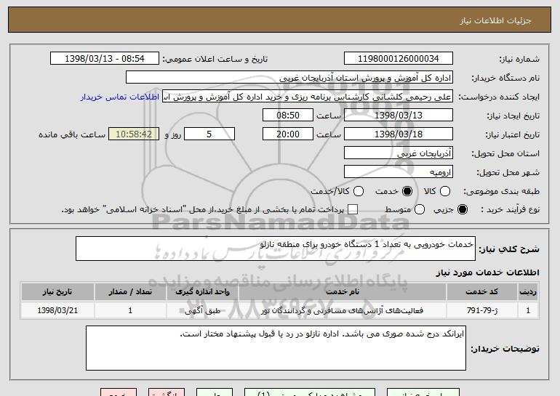This screenshot has width=560, height=396.
Task: Click the توضیحات خریدار text area
Action: [276, 348]
